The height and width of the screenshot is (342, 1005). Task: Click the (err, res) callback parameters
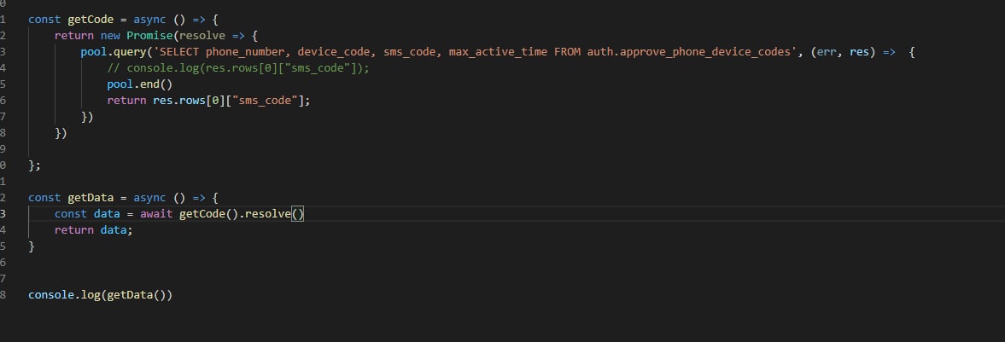[843, 52]
